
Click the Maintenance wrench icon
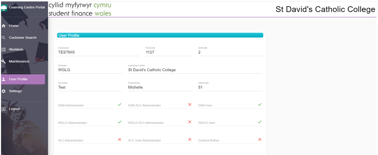tap(4, 61)
